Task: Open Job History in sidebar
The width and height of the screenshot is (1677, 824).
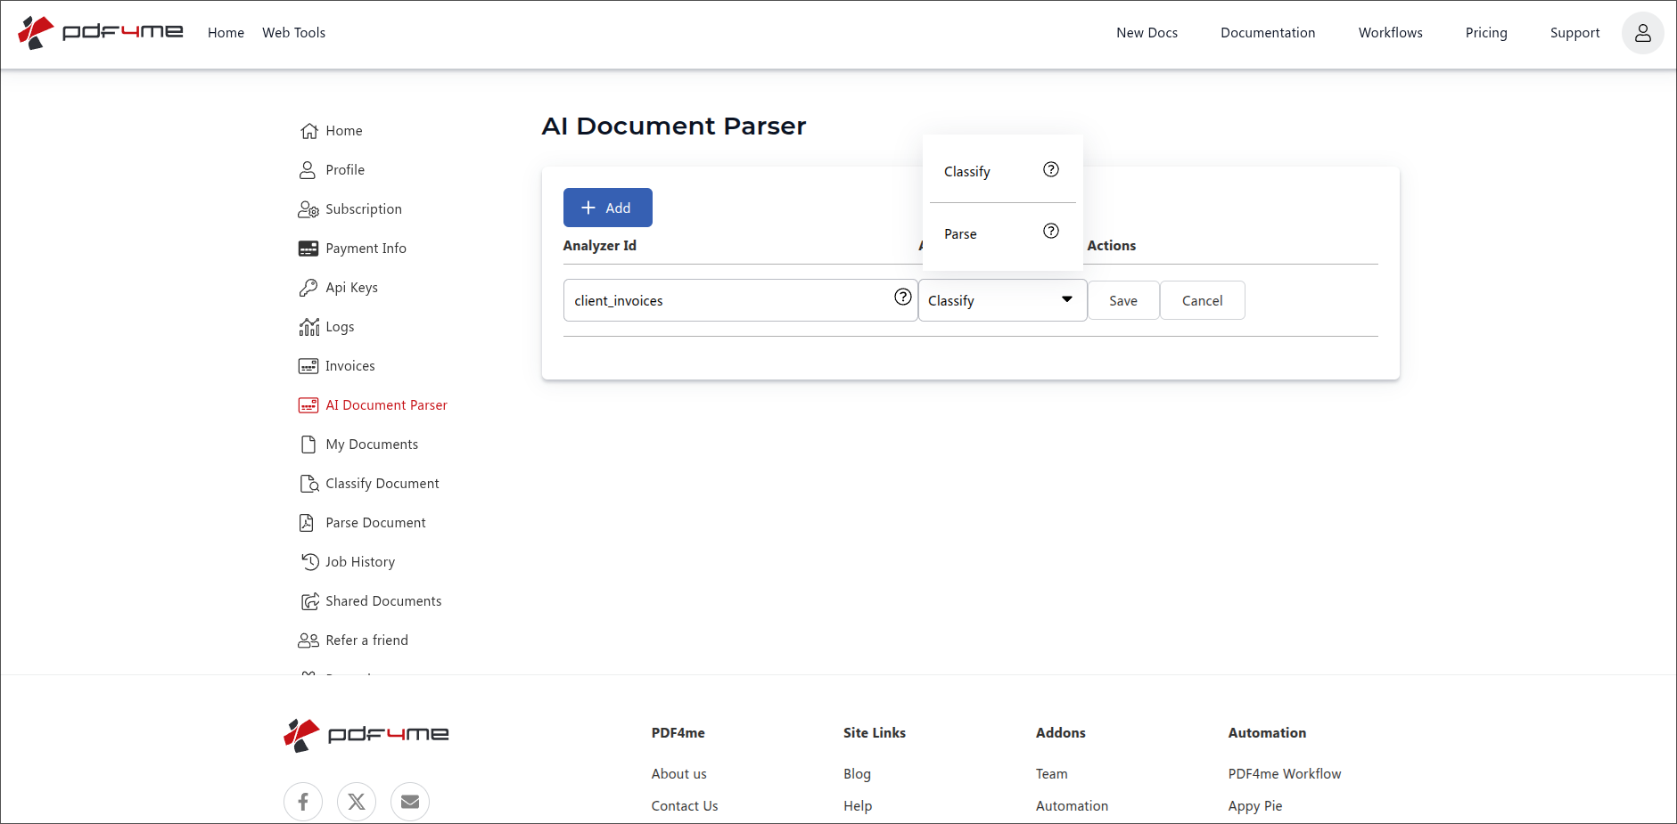Action: tap(360, 562)
